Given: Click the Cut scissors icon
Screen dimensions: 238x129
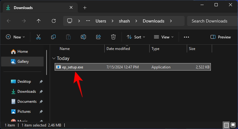Looking at the screenshot, I should tap(38, 37).
